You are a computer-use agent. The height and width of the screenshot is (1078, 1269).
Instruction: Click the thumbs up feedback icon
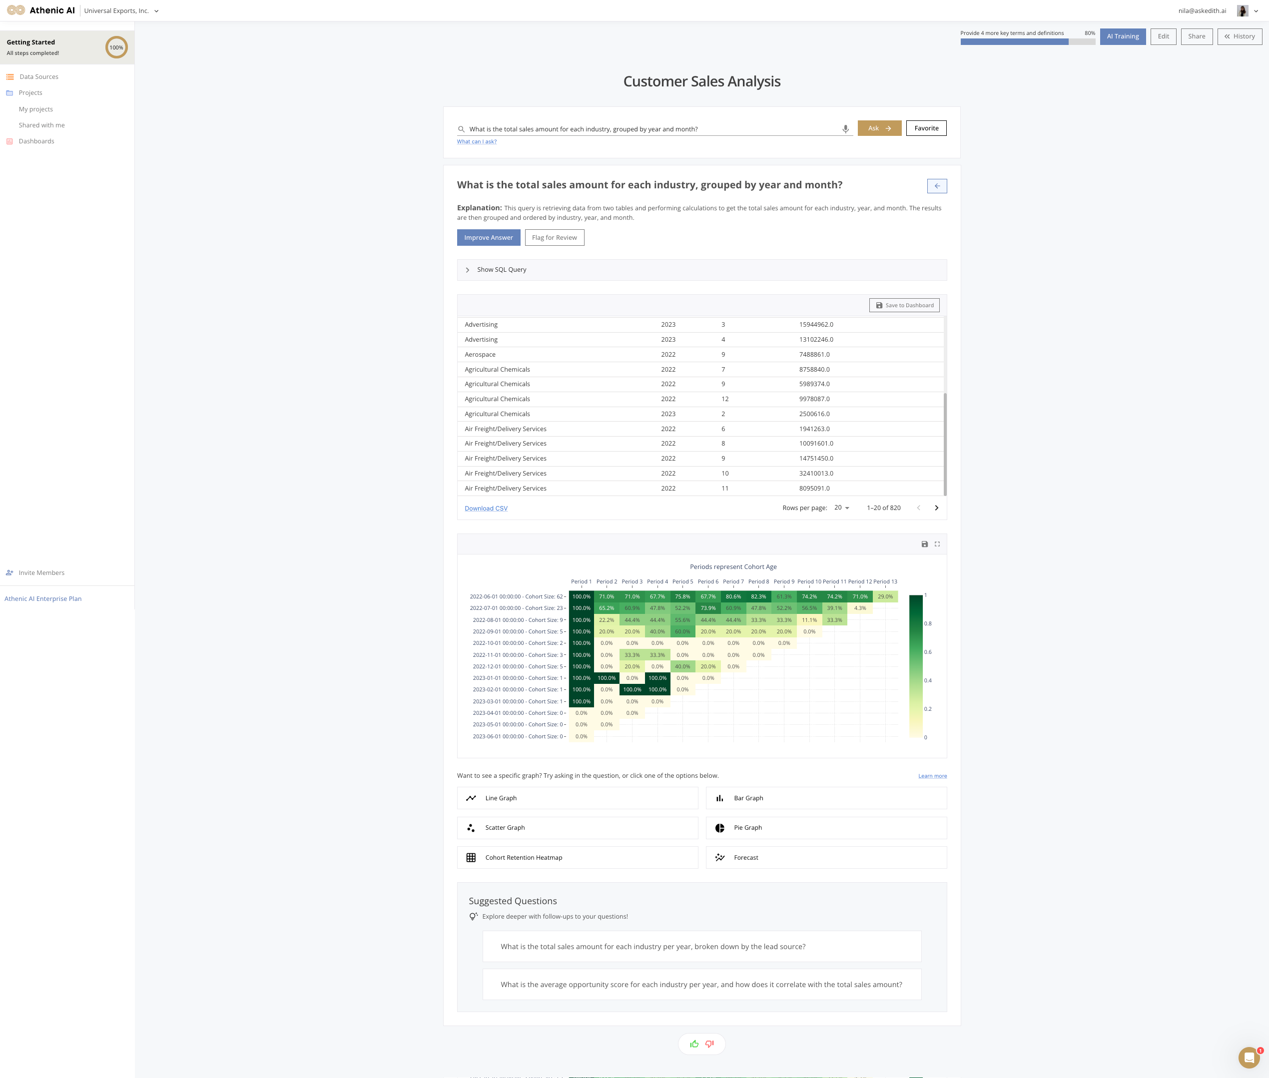pos(694,1044)
